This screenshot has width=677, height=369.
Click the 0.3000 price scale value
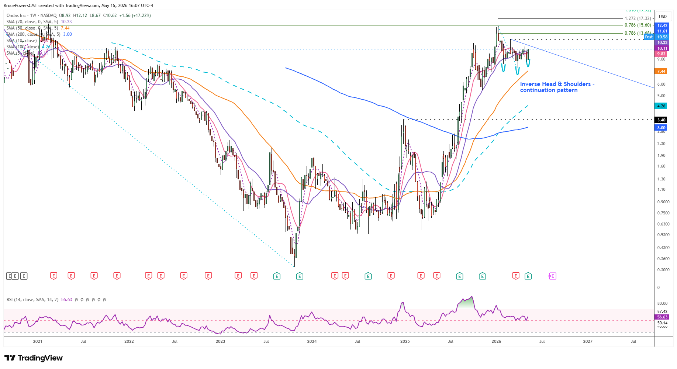click(x=663, y=270)
